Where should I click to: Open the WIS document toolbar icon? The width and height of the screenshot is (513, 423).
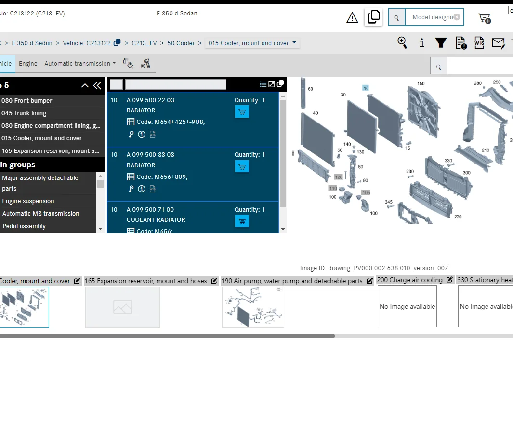point(479,42)
